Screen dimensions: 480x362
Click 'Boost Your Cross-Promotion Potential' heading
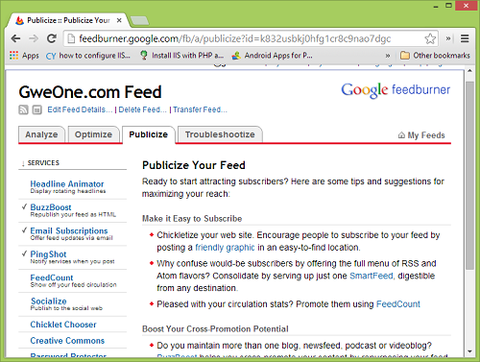click(215, 328)
